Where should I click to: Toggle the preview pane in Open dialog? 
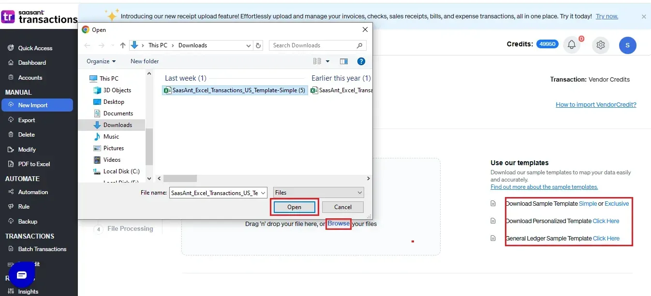(344, 61)
